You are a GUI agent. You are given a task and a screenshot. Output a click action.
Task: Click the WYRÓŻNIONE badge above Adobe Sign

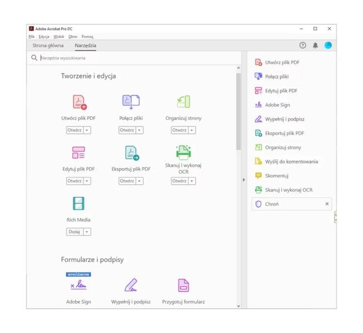tap(78, 274)
